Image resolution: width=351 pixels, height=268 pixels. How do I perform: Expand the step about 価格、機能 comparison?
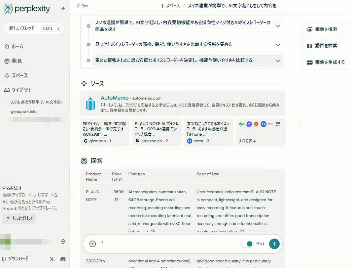click(x=278, y=45)
